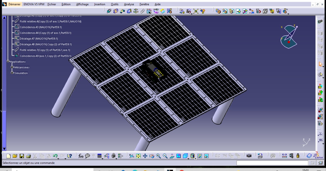Viewport: 326px width, 171px height.
Task: Open the Fenêtre menu
Action: click(x=144, y=4)
